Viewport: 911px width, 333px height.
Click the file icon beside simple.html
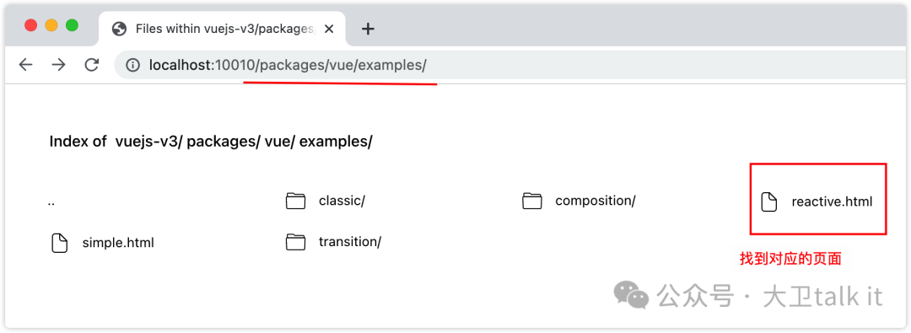[x=59, y=242]
